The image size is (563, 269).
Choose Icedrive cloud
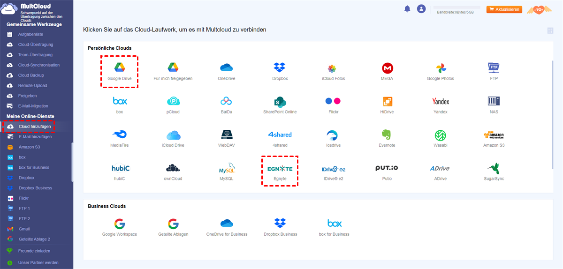point(333,134)
